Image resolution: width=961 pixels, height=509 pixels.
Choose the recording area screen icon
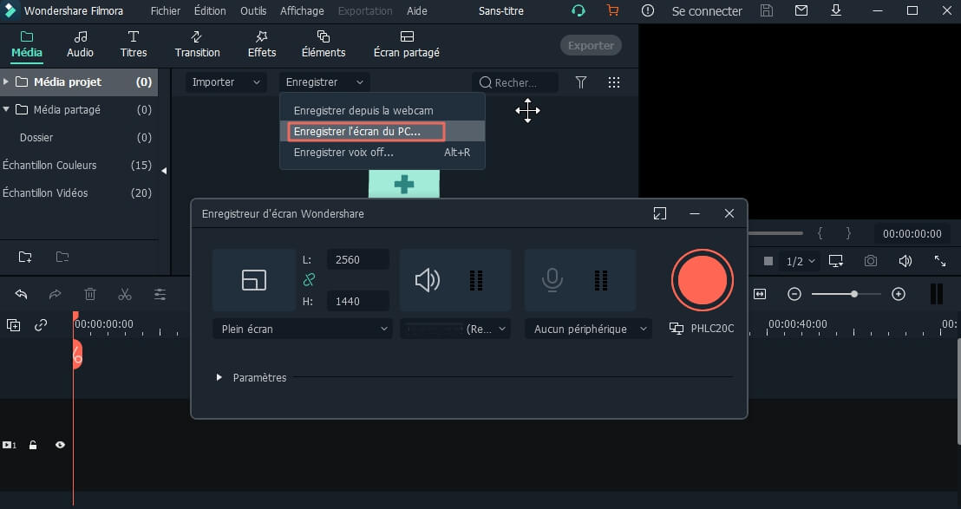click(254, 280)
